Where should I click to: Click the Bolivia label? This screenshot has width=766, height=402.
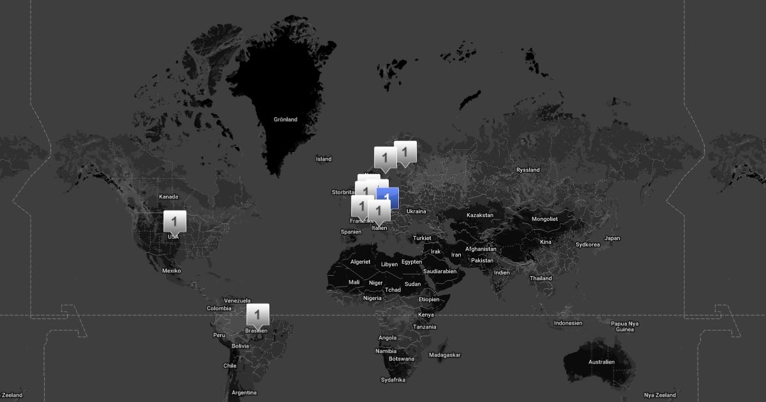[240, 346]
